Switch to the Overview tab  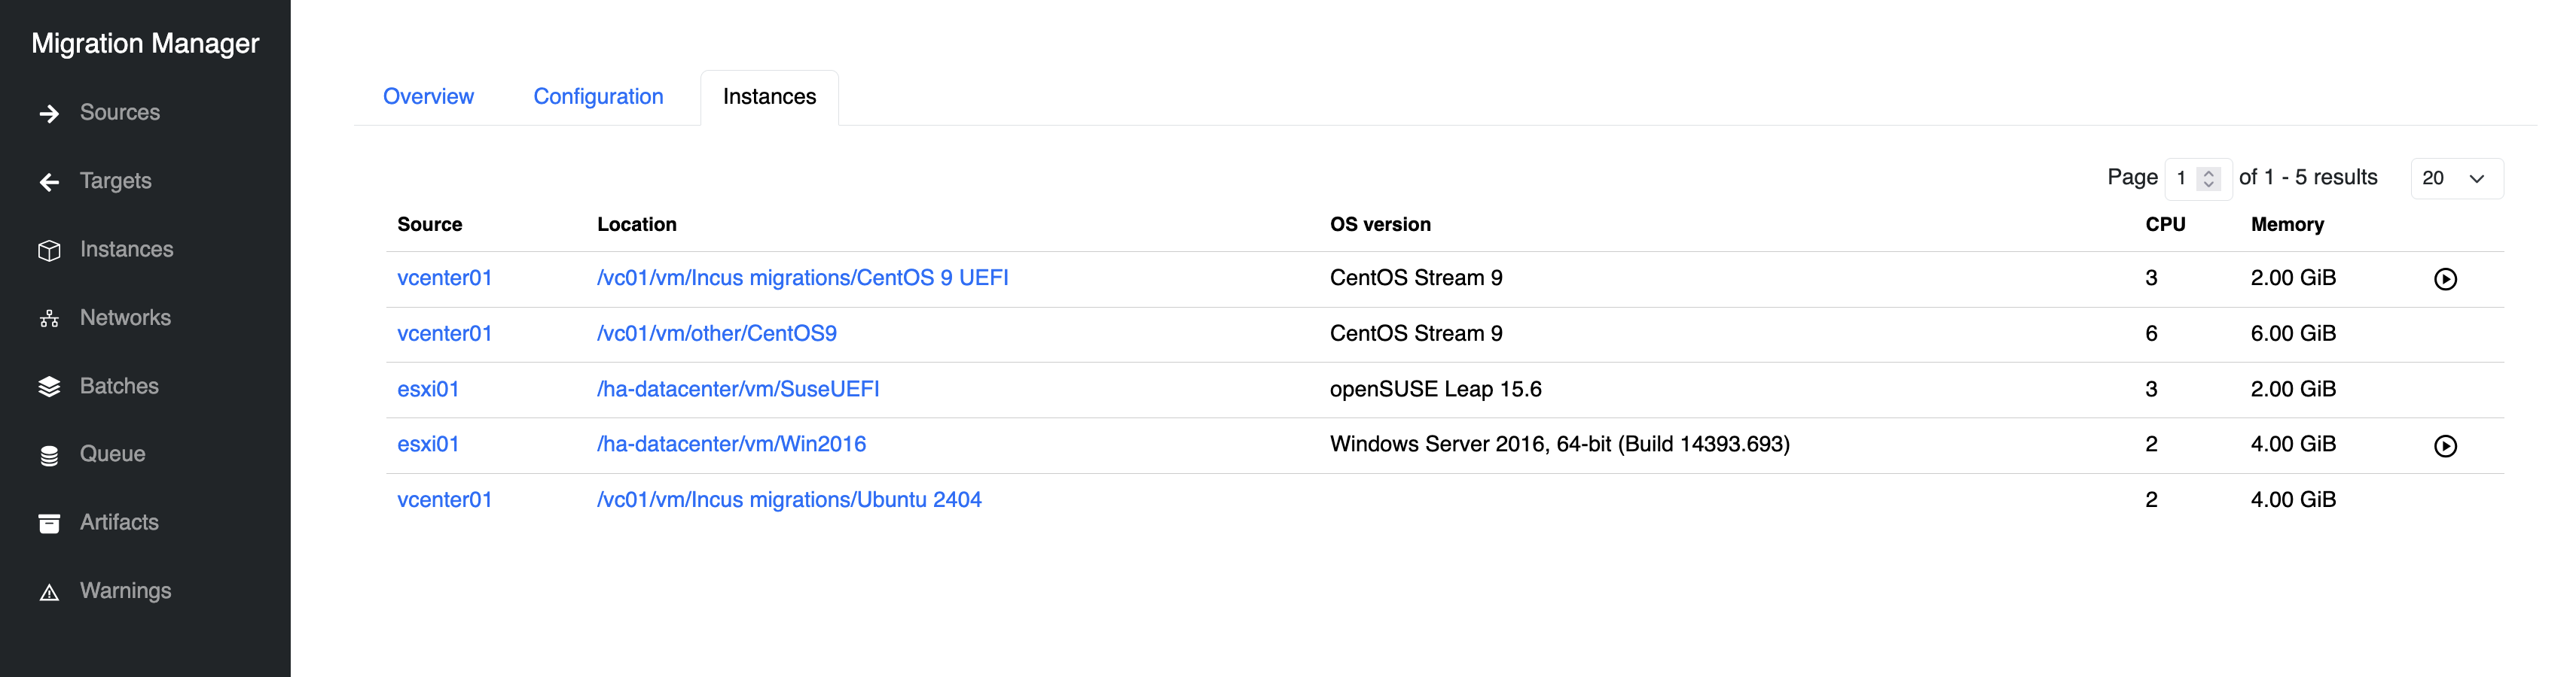pyautogui.click(x=428, y=97)
